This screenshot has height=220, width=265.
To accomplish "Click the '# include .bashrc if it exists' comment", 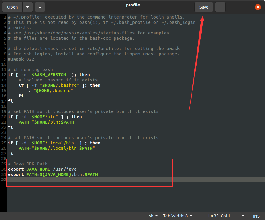I will point(58,80).
